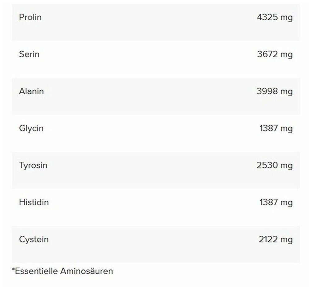Click the number 3998 for Alanin
This screenshot has width=309, height=287.
point(267,92)
